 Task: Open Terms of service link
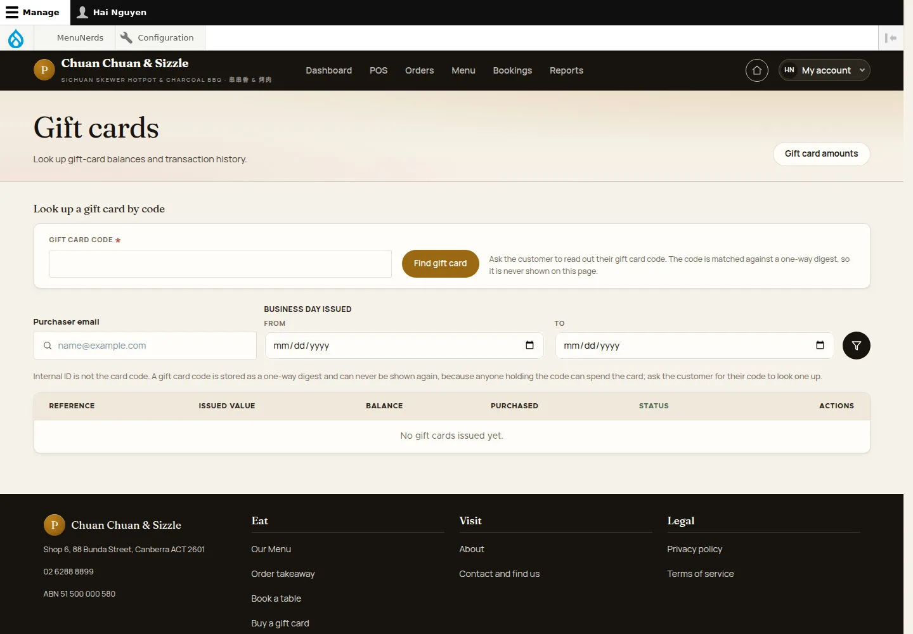point(700,574)
